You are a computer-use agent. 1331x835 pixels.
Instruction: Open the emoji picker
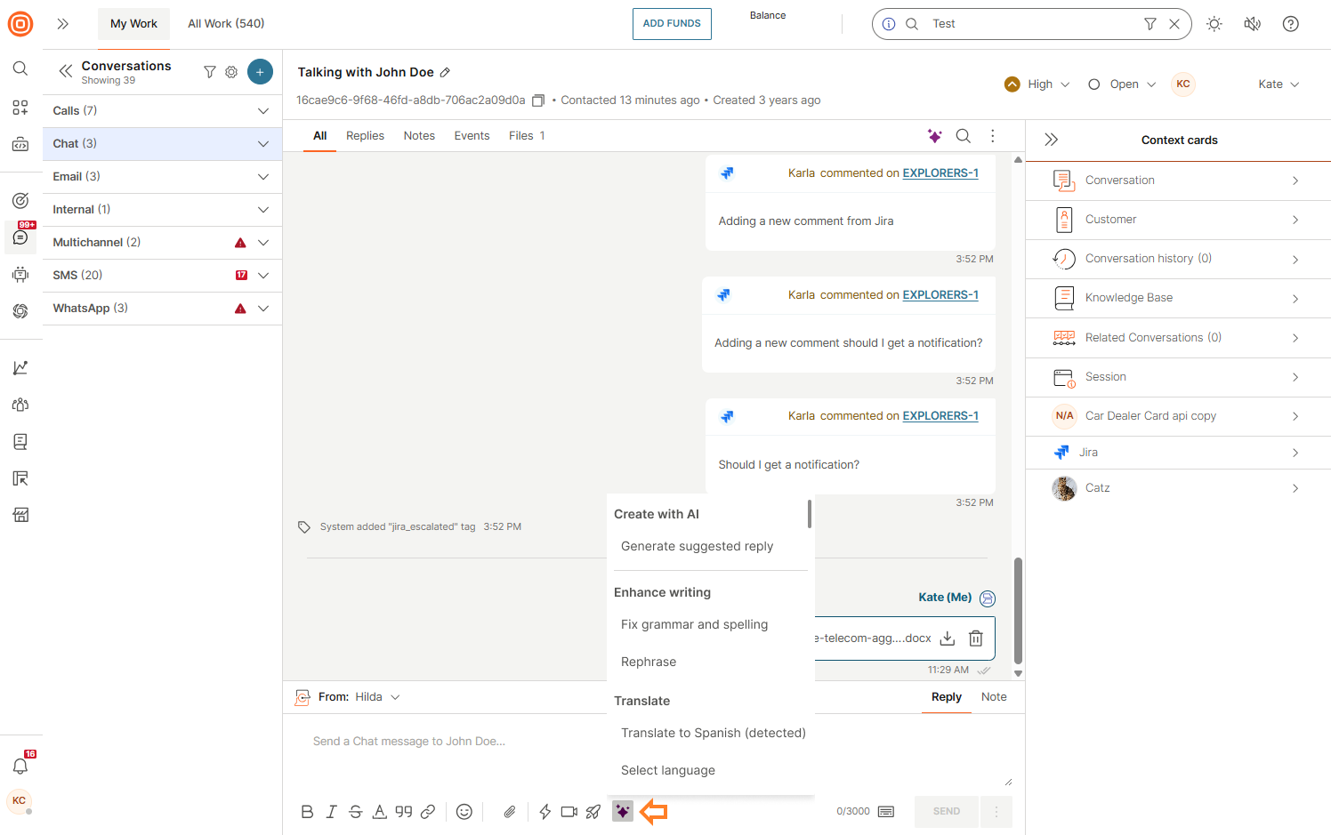tap(464, 811)
